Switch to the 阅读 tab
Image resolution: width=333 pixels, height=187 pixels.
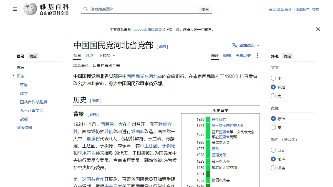coord(215,55)
